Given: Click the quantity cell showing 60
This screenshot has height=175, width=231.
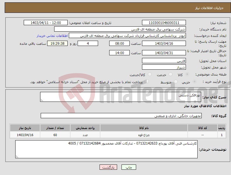Looking at the screenshot, I should tap(55, 135).
